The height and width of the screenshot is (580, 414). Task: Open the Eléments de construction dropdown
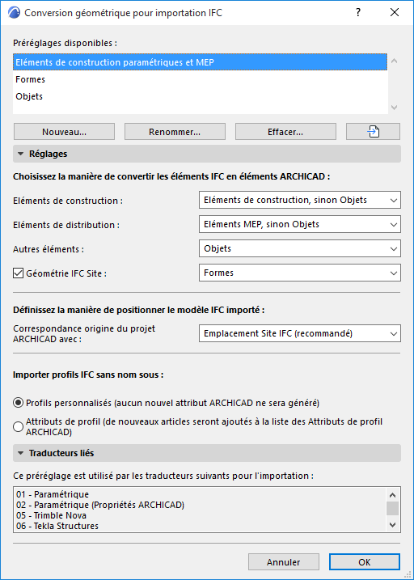[300, 200]
